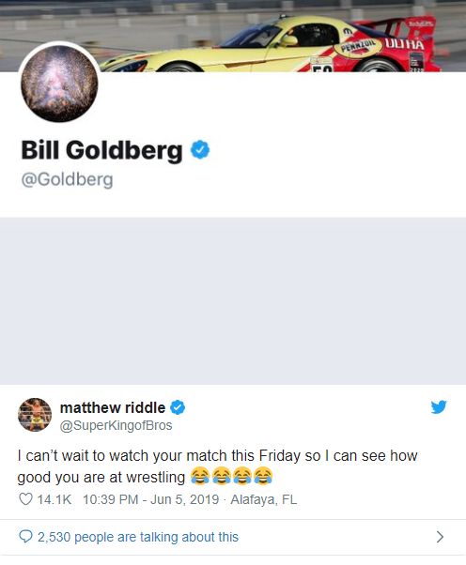
Task: Click matthew riddle's verified checkmark badge
Action: [x=178, y=407]
